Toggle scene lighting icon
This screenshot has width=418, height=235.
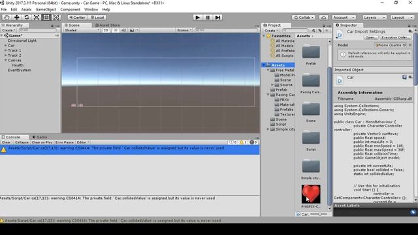[116, 30]
